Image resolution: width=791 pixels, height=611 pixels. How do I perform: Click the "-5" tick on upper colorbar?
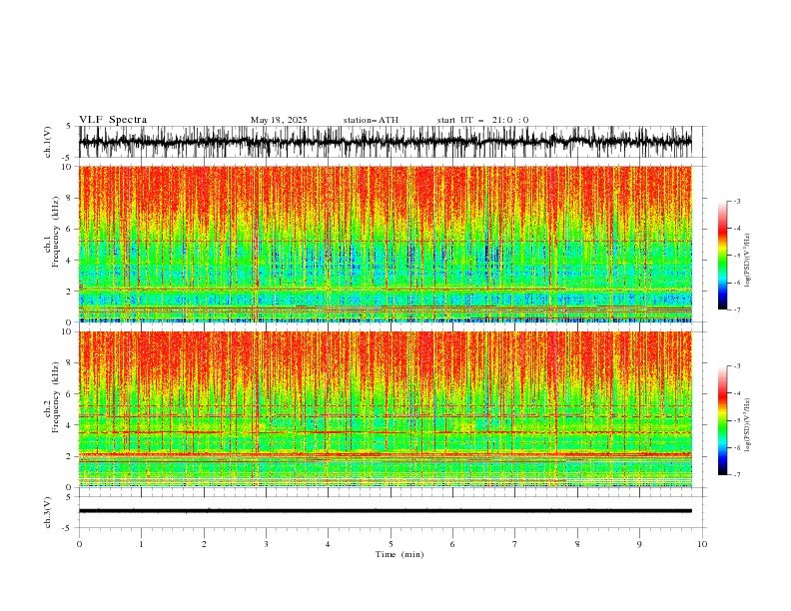pos(737,256)
